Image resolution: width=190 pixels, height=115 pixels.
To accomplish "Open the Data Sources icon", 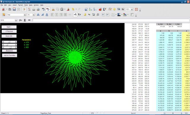I will tap(123, 9).
